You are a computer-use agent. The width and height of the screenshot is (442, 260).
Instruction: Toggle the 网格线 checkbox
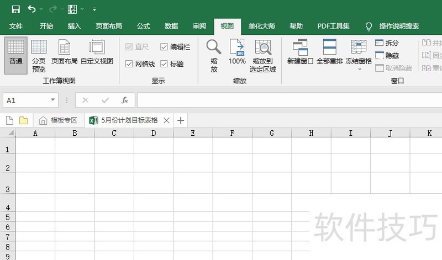click(x=129, y=64)
